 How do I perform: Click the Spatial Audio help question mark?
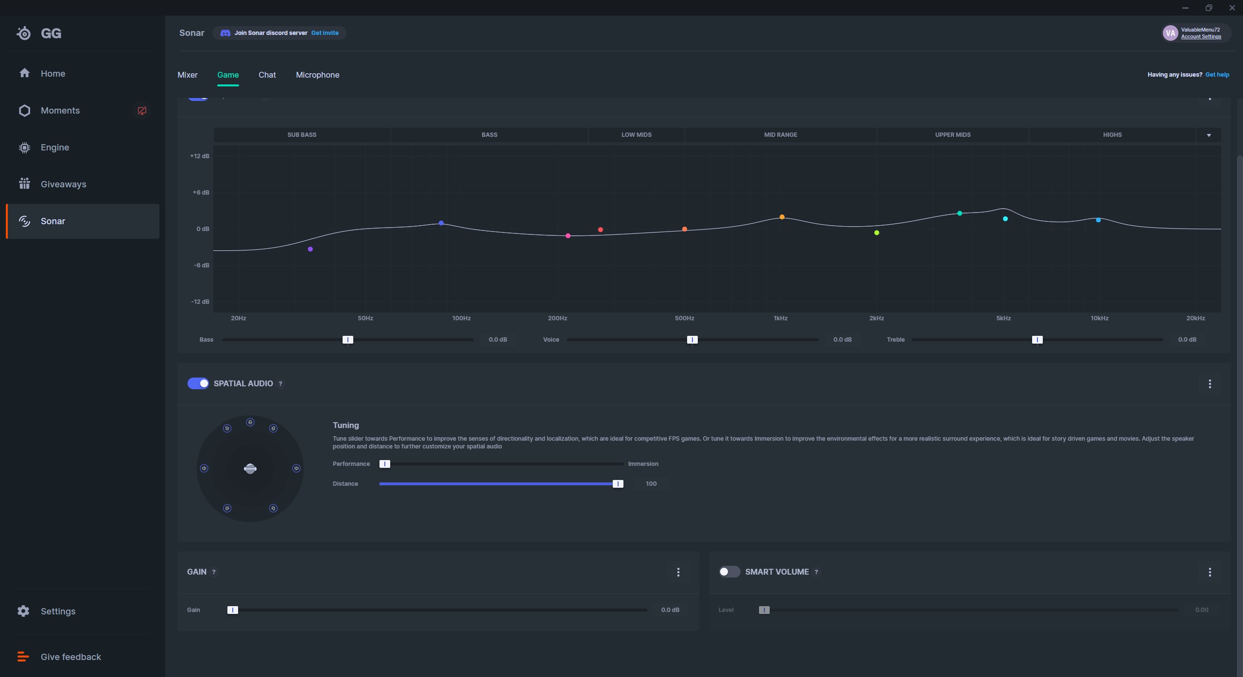(x=280, y=384)
